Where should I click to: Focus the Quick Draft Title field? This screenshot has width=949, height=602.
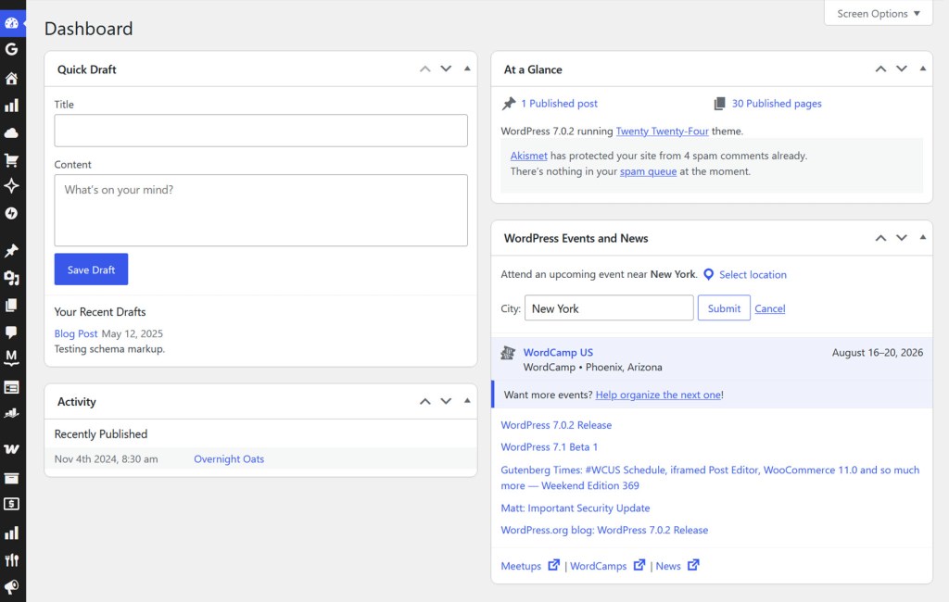point(260,131)
